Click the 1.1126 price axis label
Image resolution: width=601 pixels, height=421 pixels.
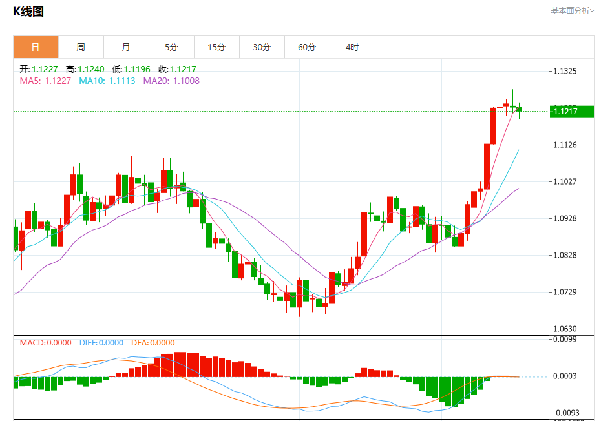click(x=565, y=145)
